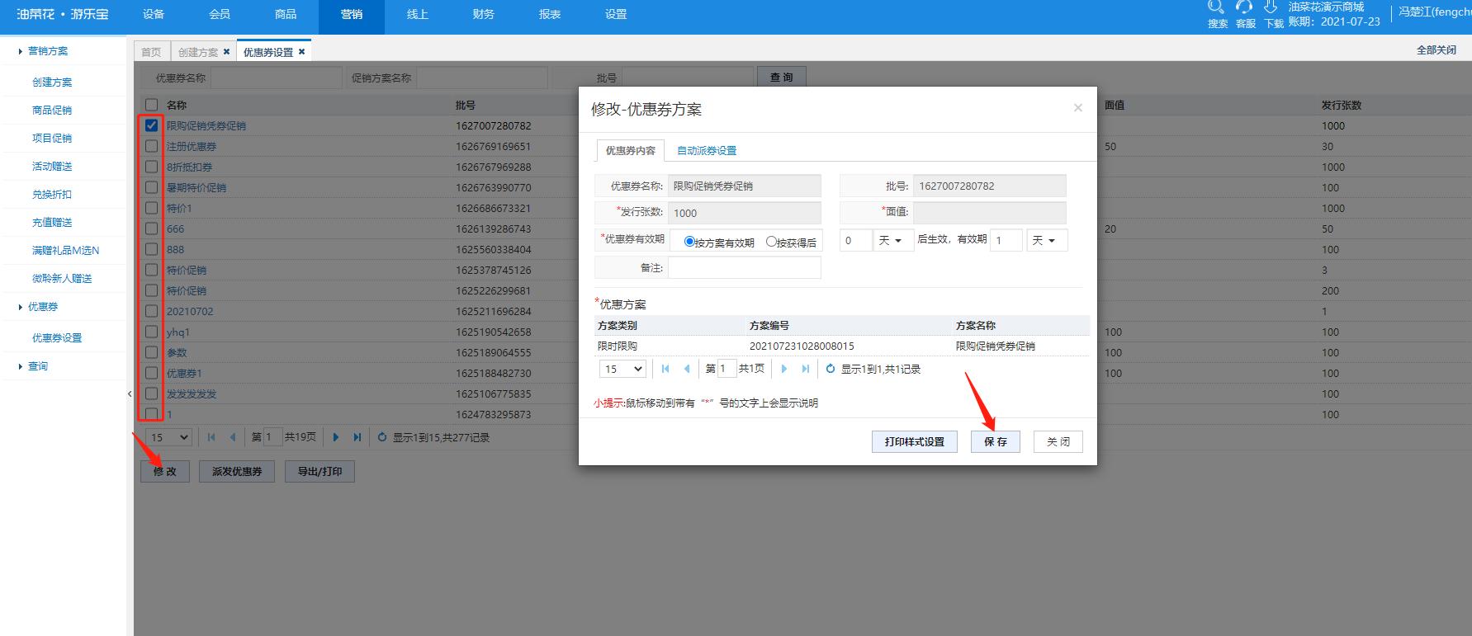Check the 888 row checkbox
Viewport: 1472px width, 636px height.
click(151, 249)
